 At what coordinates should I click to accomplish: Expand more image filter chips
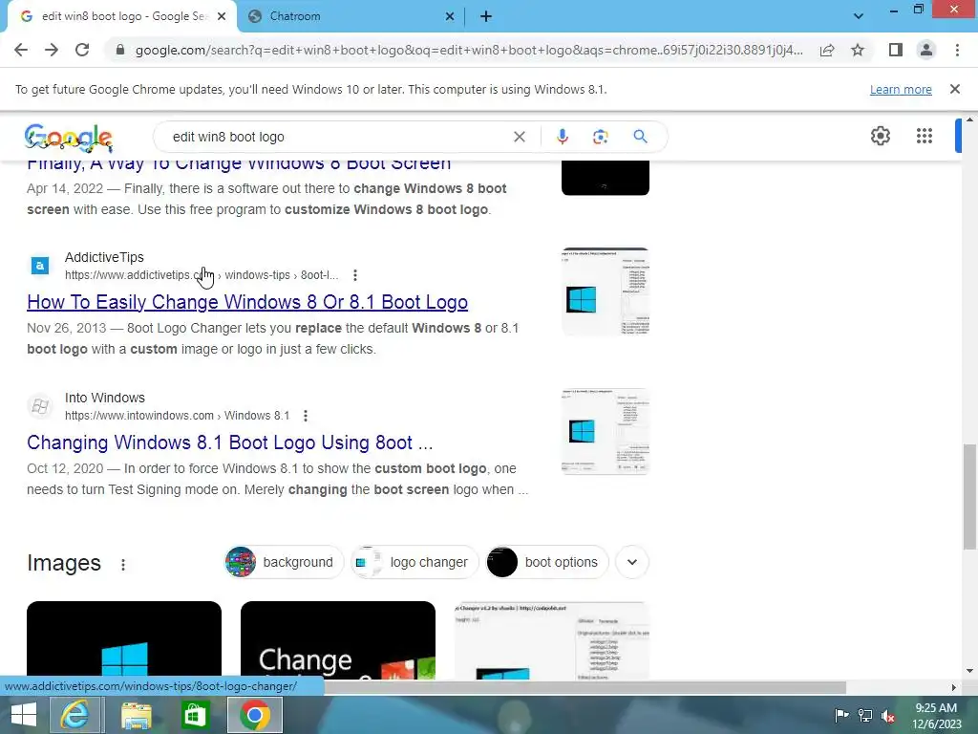[x=632, y=562]
